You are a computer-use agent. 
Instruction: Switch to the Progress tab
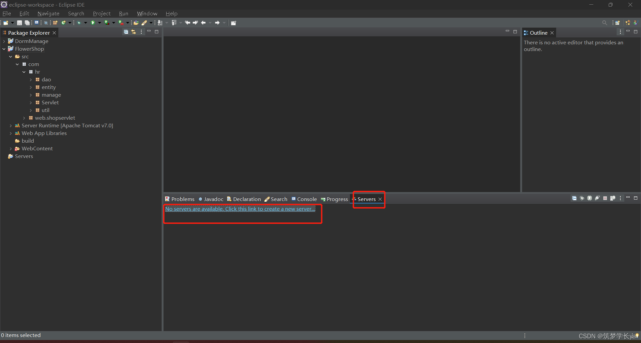click(334, 199)
